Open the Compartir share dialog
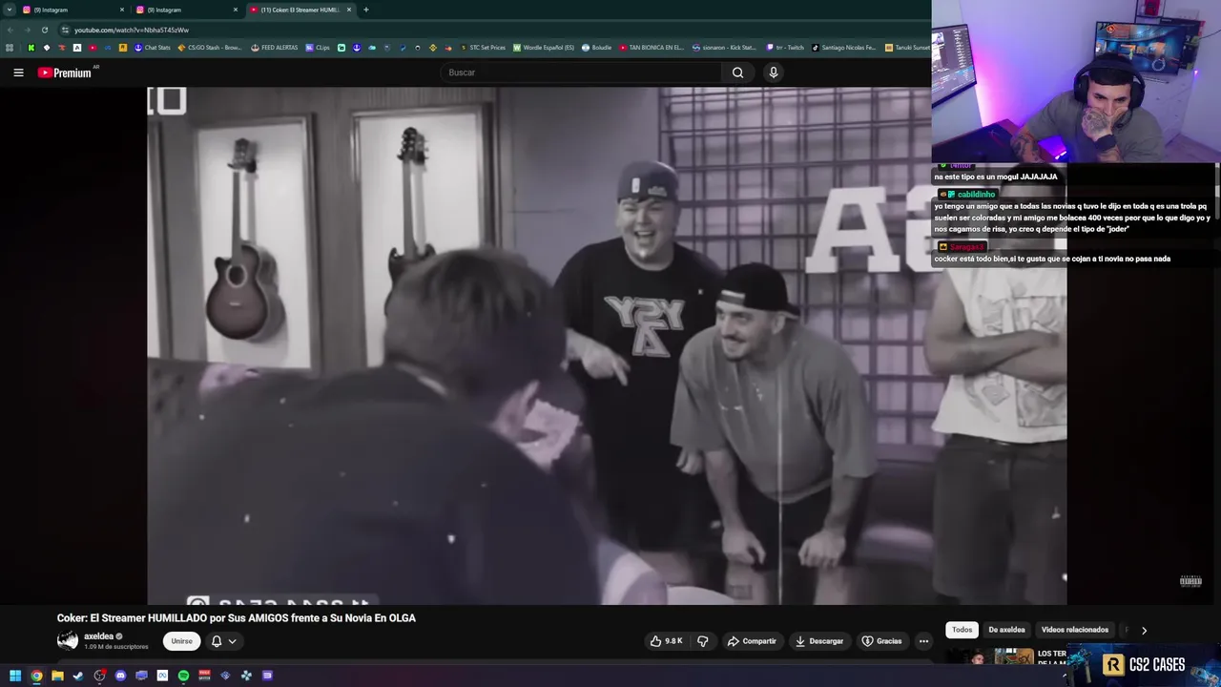This screenshot has width=1221, height=687. tap(752, 641)
